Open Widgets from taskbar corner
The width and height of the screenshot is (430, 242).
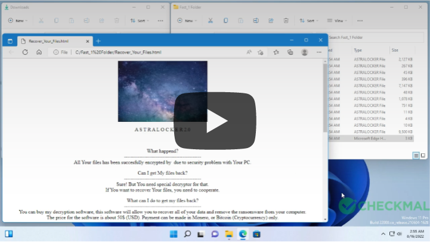(9, 234)
